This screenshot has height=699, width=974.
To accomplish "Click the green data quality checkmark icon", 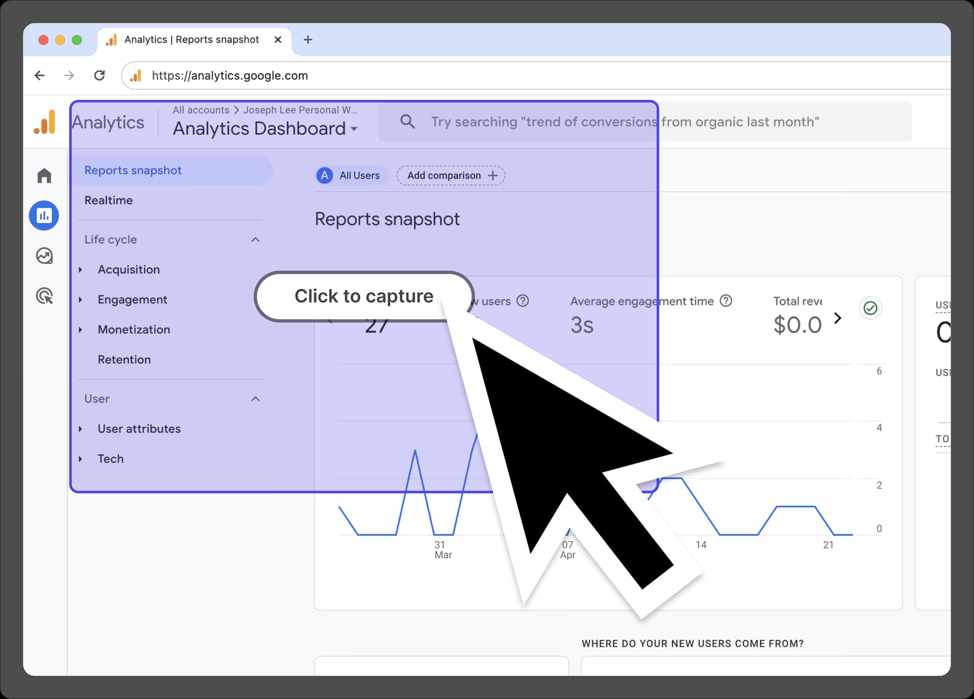I will pos(870,308).
